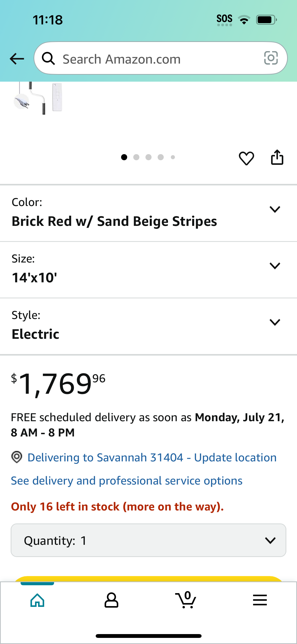Expand the Color selection dropdown
Image resolution: width=297 pixels, height=644 pixels.
[148, 213]
